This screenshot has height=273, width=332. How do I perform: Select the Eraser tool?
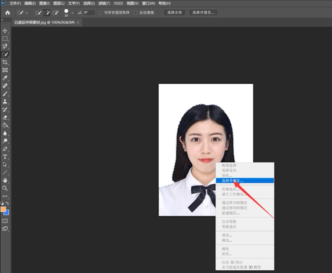click(5, 117)
